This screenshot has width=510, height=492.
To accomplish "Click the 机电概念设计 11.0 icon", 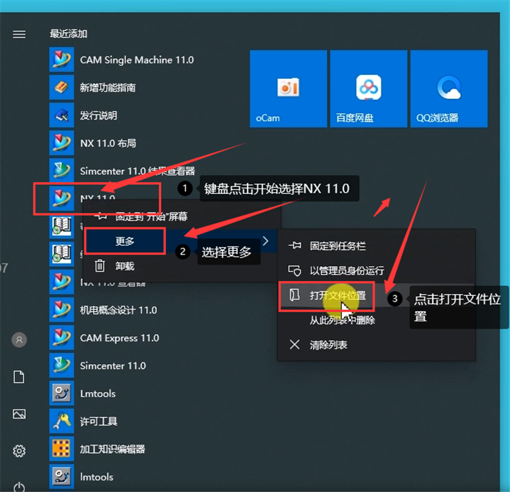I will tap(61, 310).
